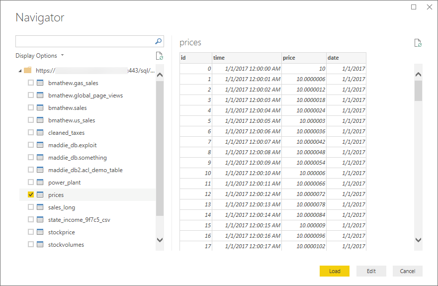
Task: Enable the sales_long table checkbox
Action: [31, 207]
